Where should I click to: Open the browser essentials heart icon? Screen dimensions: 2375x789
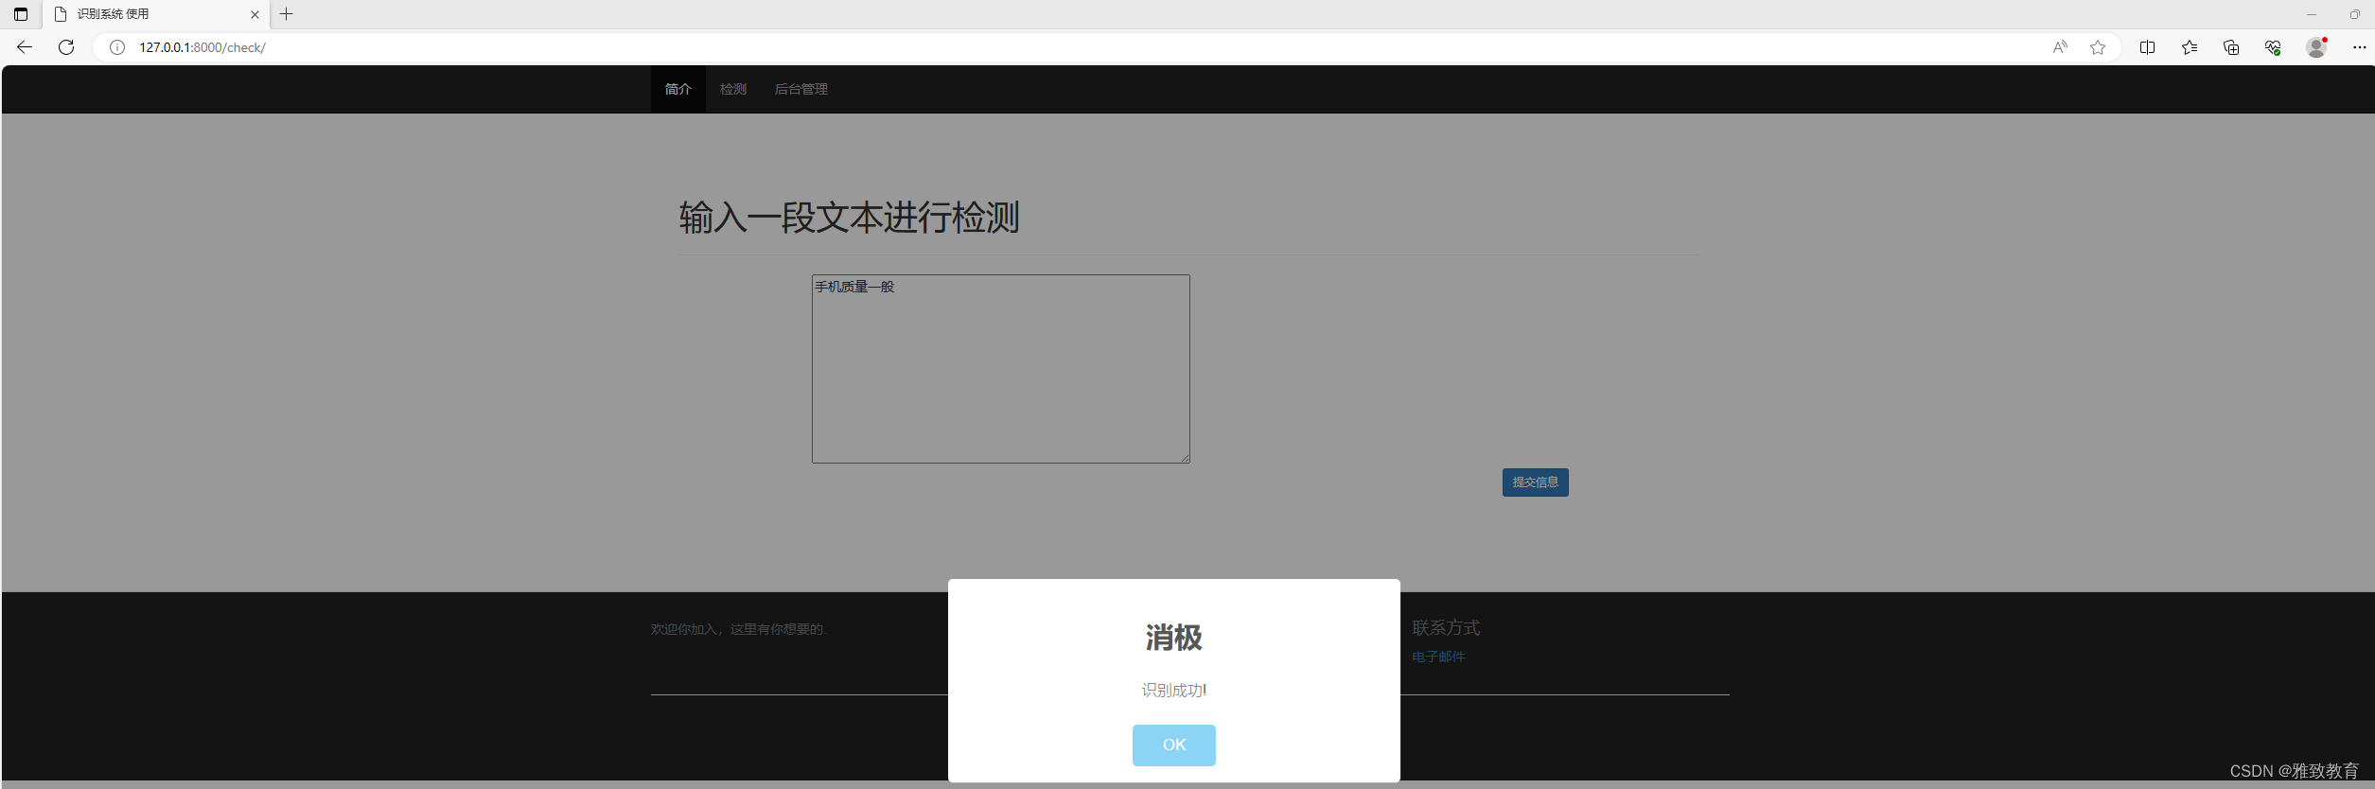[2273, 47]
